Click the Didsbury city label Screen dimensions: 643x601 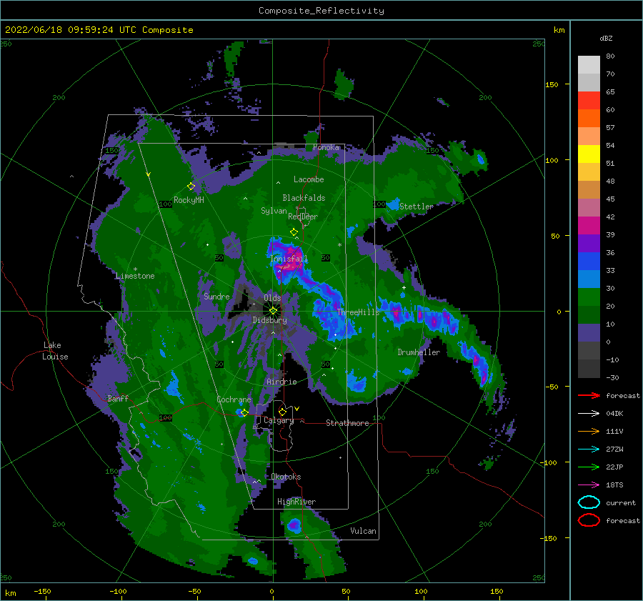269,320
